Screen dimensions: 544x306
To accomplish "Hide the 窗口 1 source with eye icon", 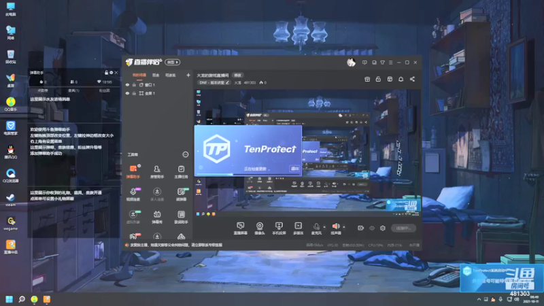I will pos(127,84).
